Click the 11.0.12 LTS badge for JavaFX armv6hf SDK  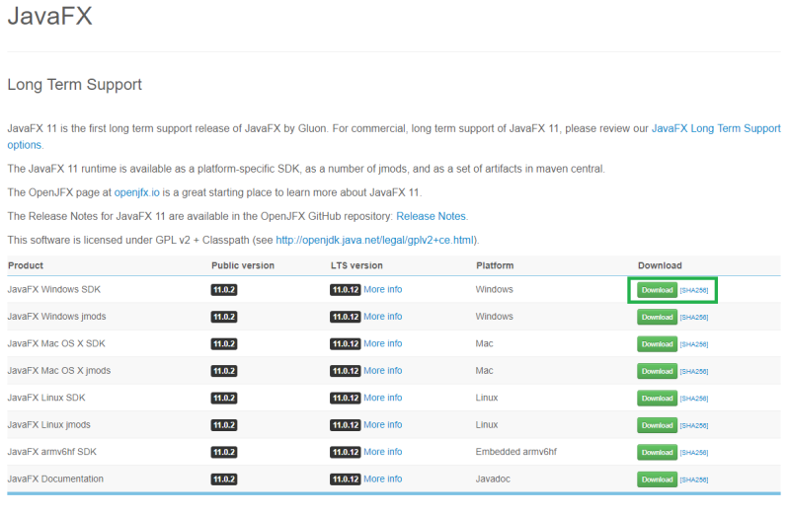tap(345, 452)
